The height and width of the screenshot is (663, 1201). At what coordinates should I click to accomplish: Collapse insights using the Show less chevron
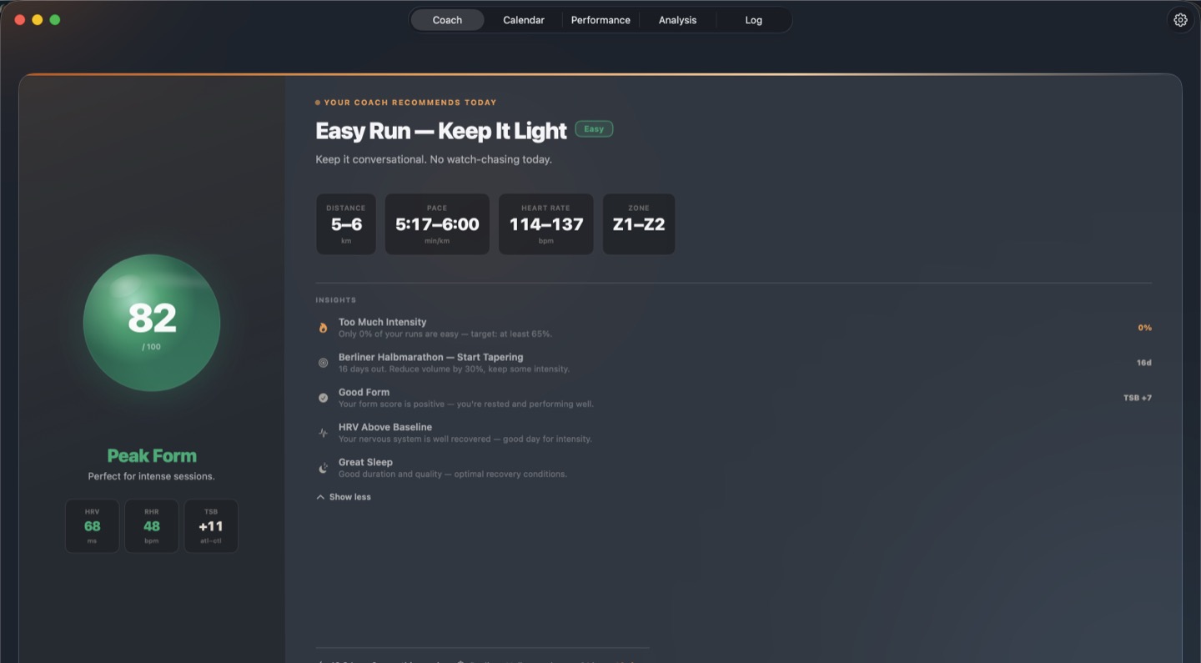pyautogui.click(x=342, y=496)
